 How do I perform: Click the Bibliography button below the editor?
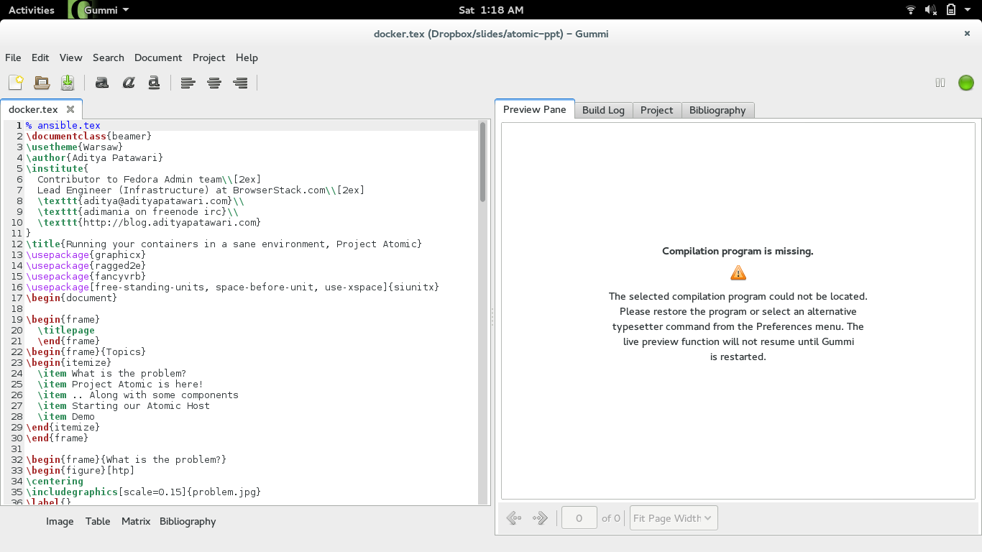188,521
